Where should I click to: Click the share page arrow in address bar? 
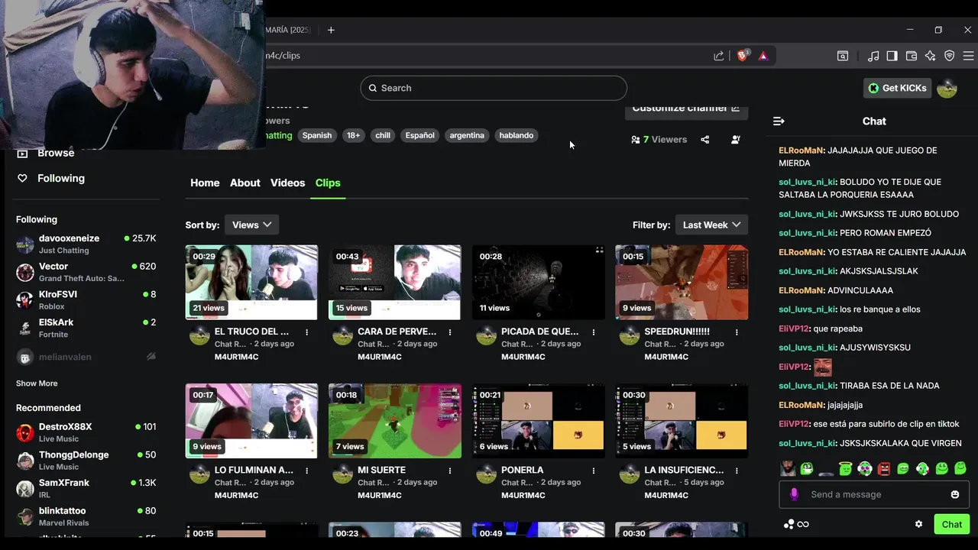click(719, 56)
